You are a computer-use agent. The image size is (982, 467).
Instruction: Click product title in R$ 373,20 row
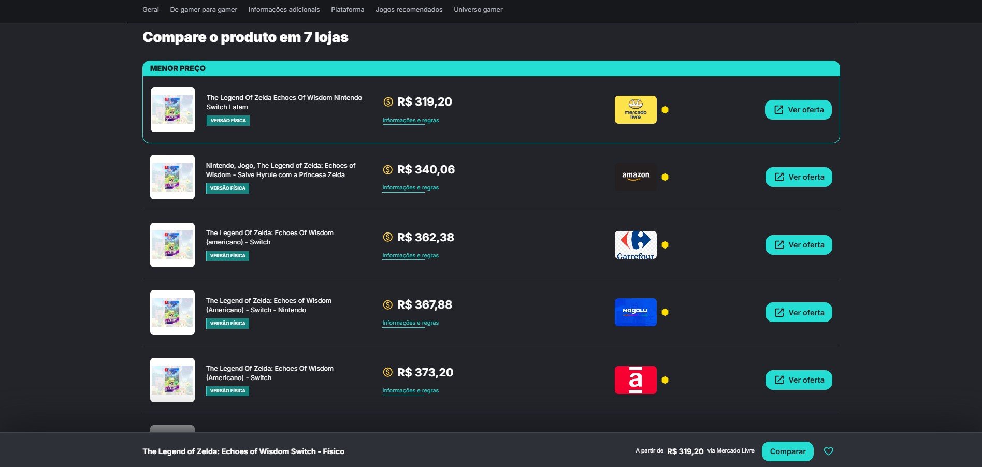[x=270, y=373]
